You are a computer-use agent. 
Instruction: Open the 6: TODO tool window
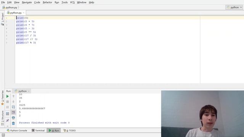pos(69,131)
